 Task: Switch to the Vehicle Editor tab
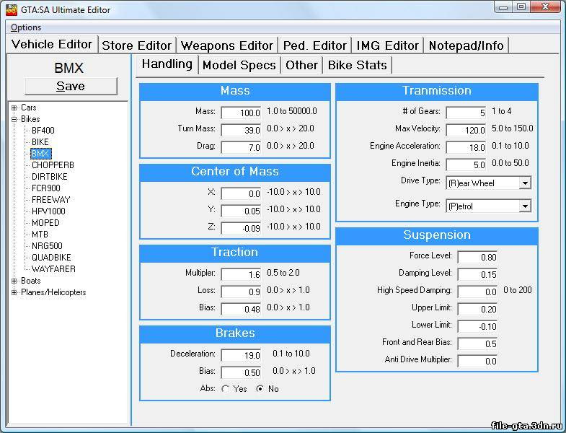point(52,44)
